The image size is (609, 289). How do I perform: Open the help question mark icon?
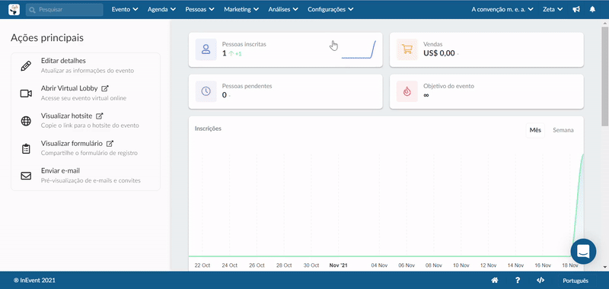click(x=518, y=281)
